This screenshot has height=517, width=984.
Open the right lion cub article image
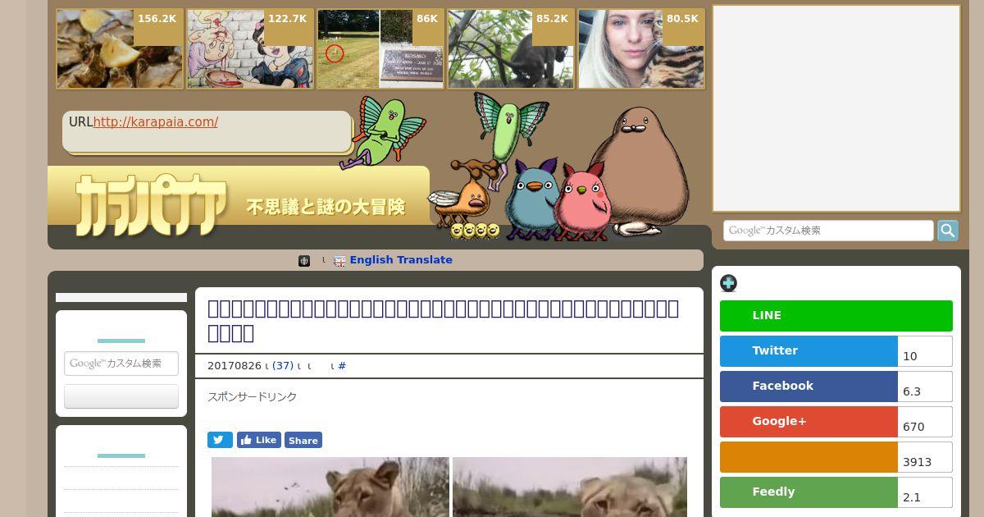pos(570,487)
